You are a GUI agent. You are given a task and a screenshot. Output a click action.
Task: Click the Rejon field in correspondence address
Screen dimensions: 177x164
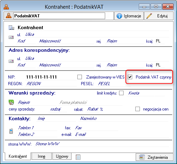pyautogui.click(x=125, y=65)
